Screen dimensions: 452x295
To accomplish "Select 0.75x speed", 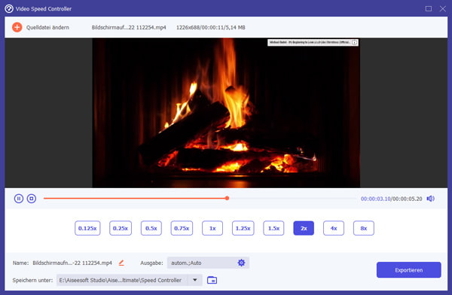I will point(182,228).
